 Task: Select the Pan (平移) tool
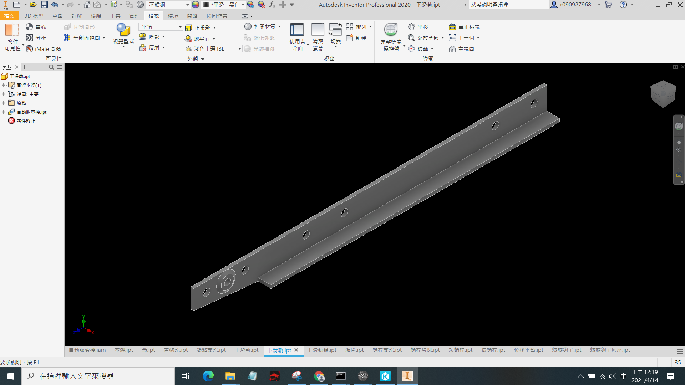(418, 27)
